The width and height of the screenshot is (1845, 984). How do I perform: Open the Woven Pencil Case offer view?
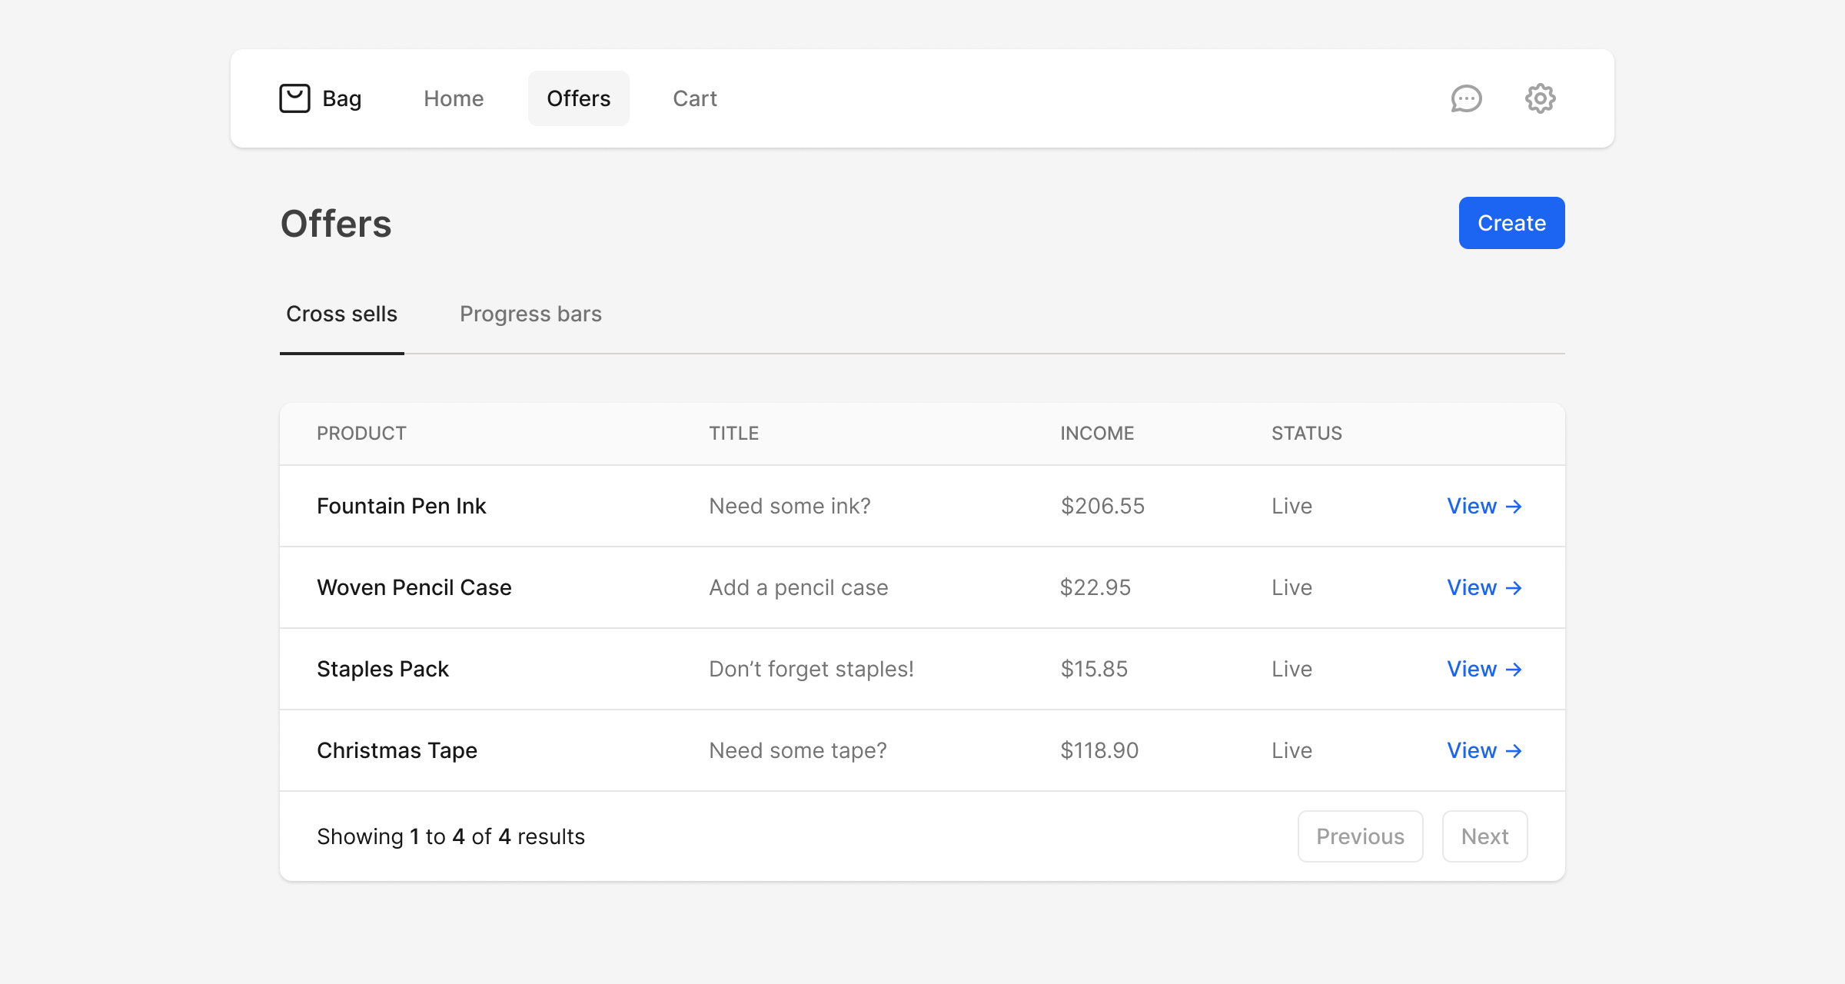(x=1472, y=587)
